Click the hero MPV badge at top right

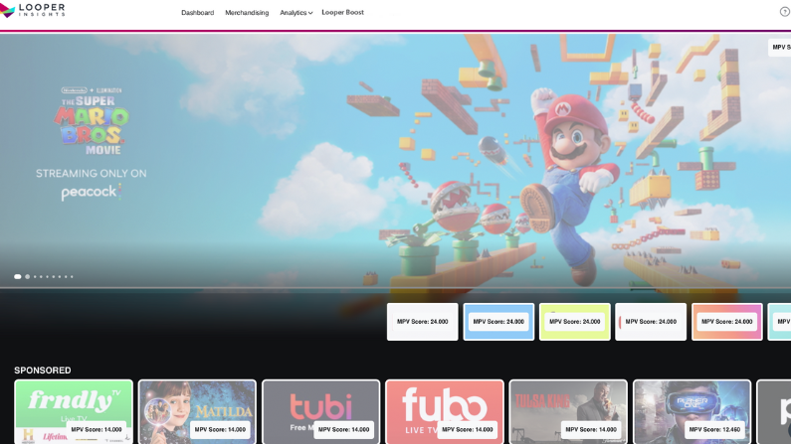point(779,48)
